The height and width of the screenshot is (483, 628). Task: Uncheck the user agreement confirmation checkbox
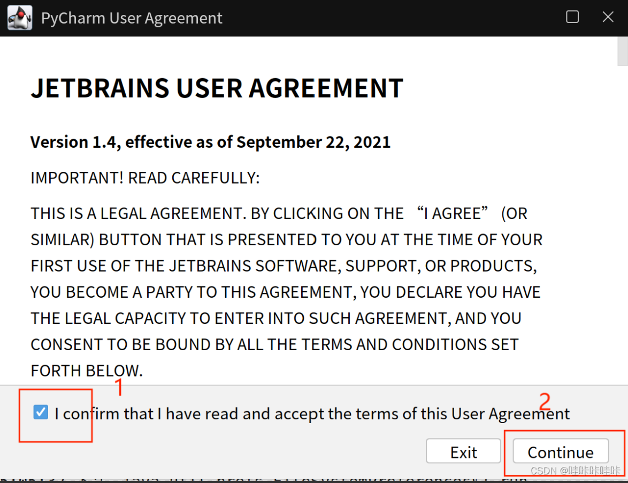coord(41,412)
